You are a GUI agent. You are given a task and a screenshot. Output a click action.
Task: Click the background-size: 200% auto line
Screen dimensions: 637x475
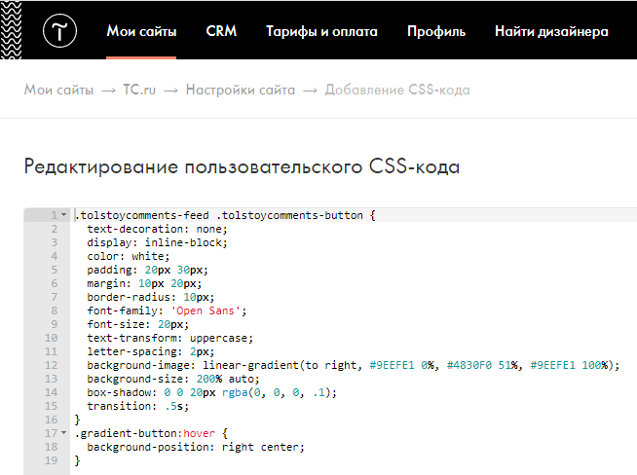click(173, 379)
